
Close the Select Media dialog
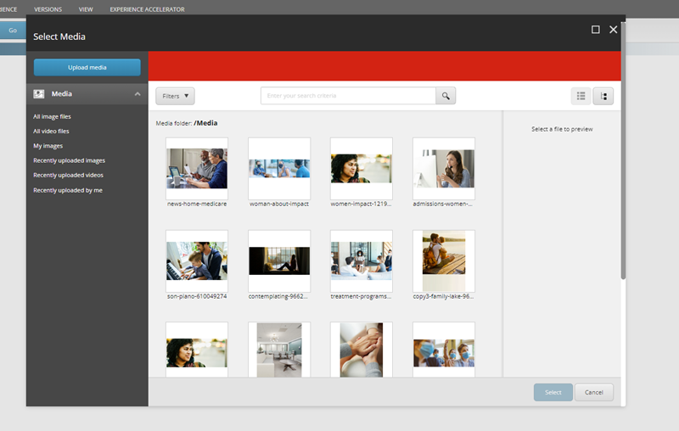613,30
